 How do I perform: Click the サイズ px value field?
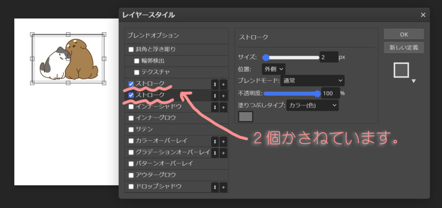328,57
